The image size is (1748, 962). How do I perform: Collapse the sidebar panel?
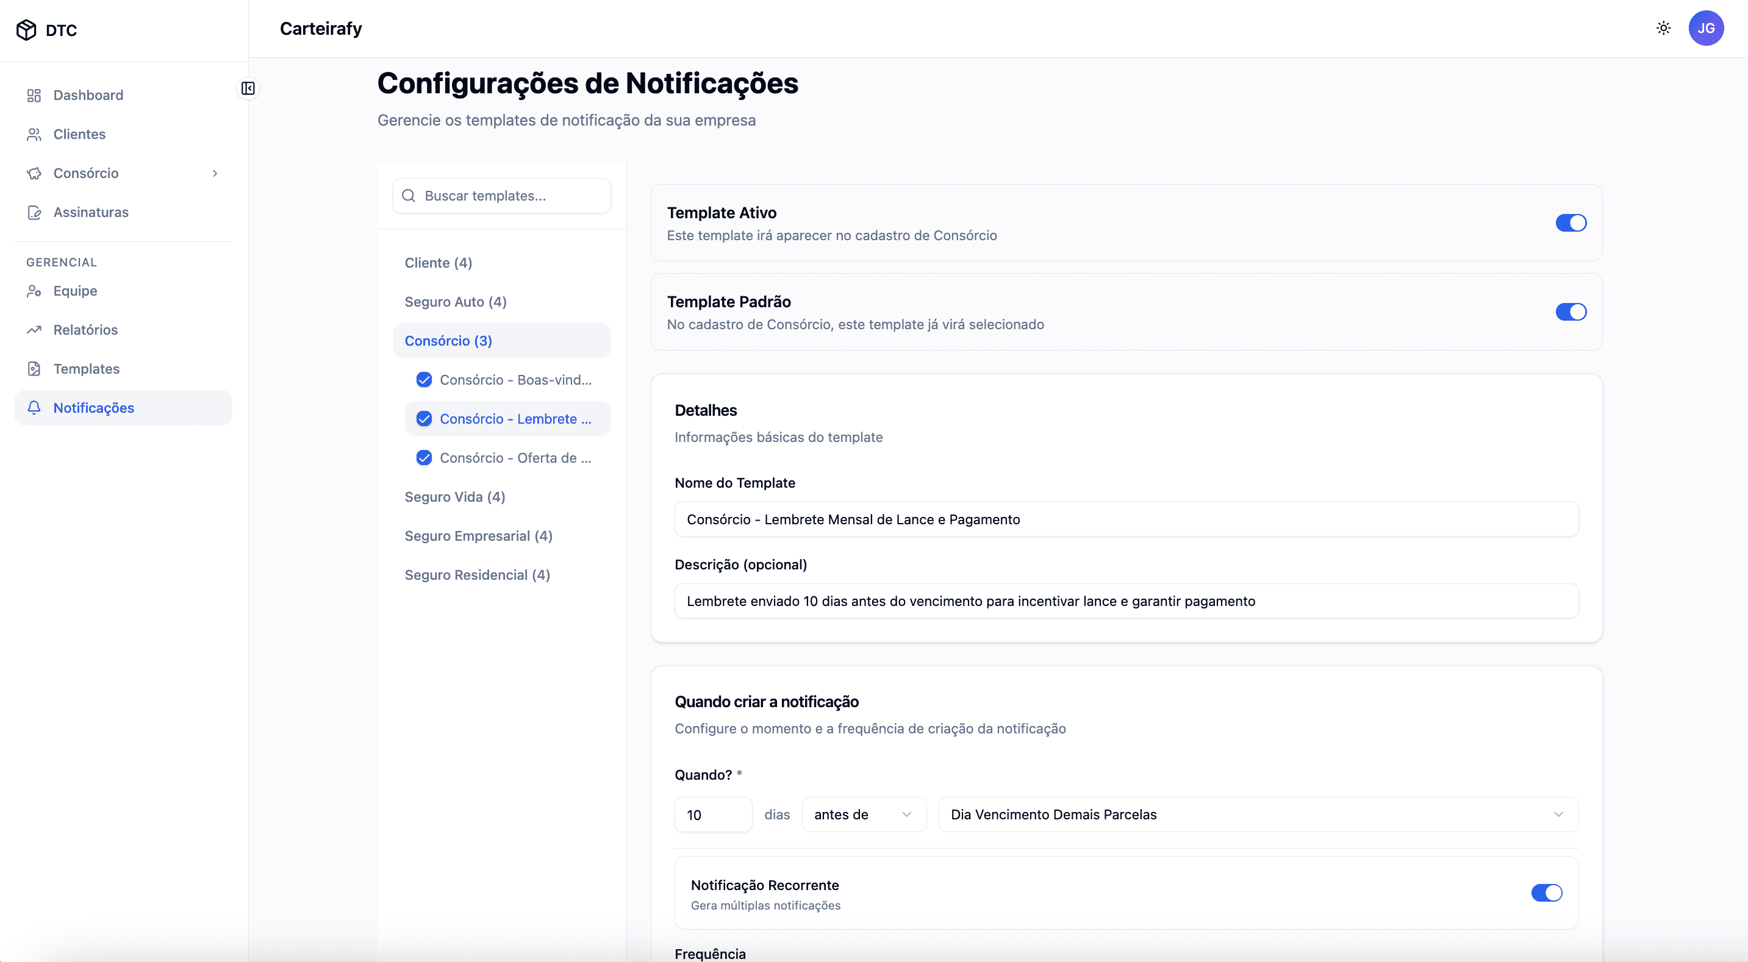[x=248, y=88]
